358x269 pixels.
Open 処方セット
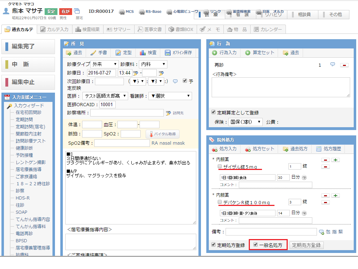coord(259,149)
